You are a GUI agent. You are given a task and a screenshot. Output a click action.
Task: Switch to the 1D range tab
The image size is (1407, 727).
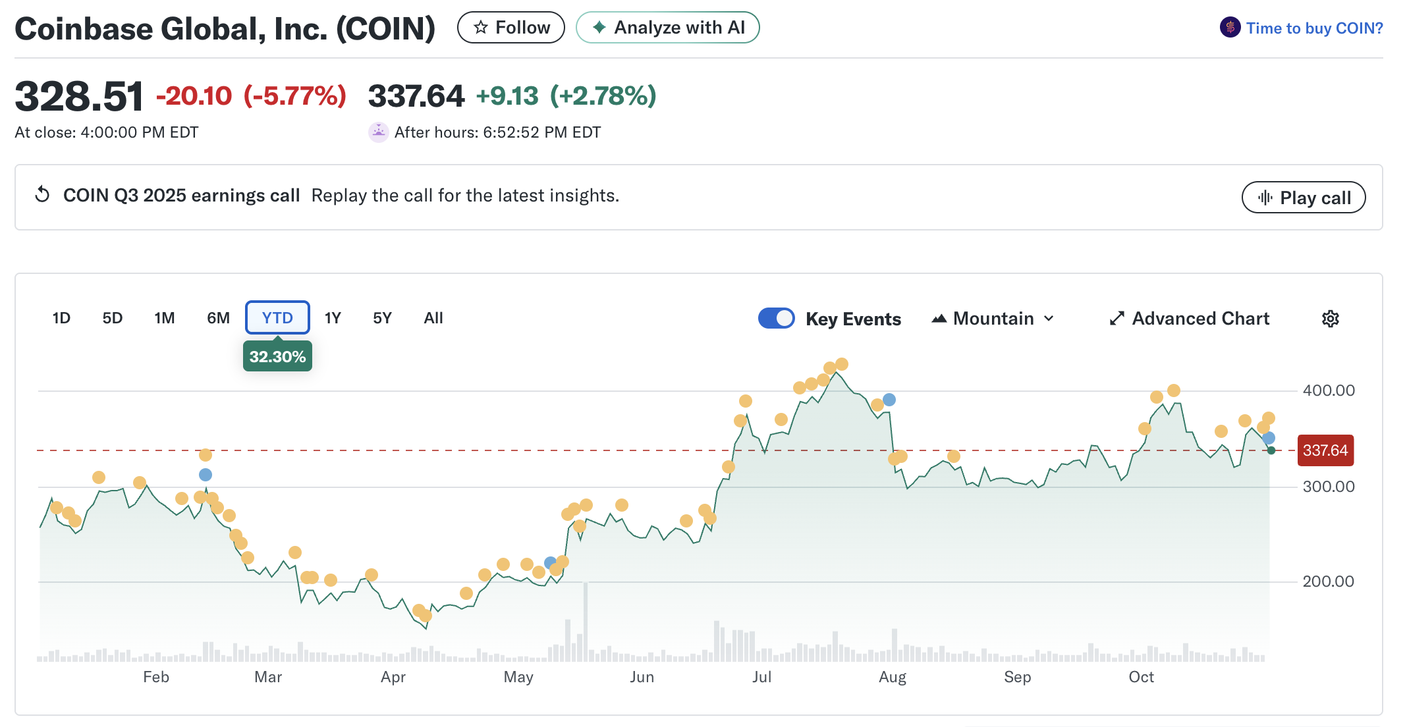[61, 318]
